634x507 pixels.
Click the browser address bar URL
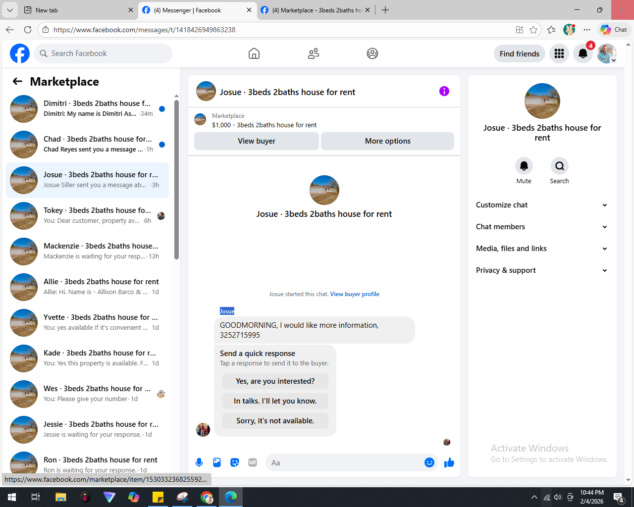click(144, 30)
